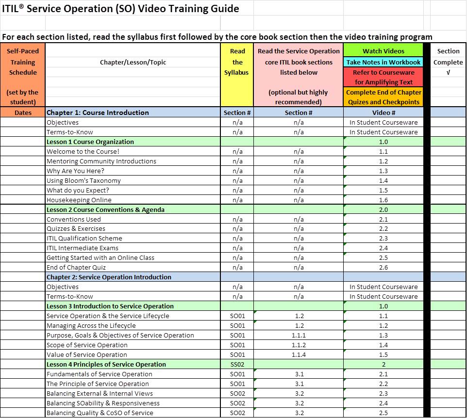
Task: Click the orange 'Dates' cell
Action: [x=23, y=113]
